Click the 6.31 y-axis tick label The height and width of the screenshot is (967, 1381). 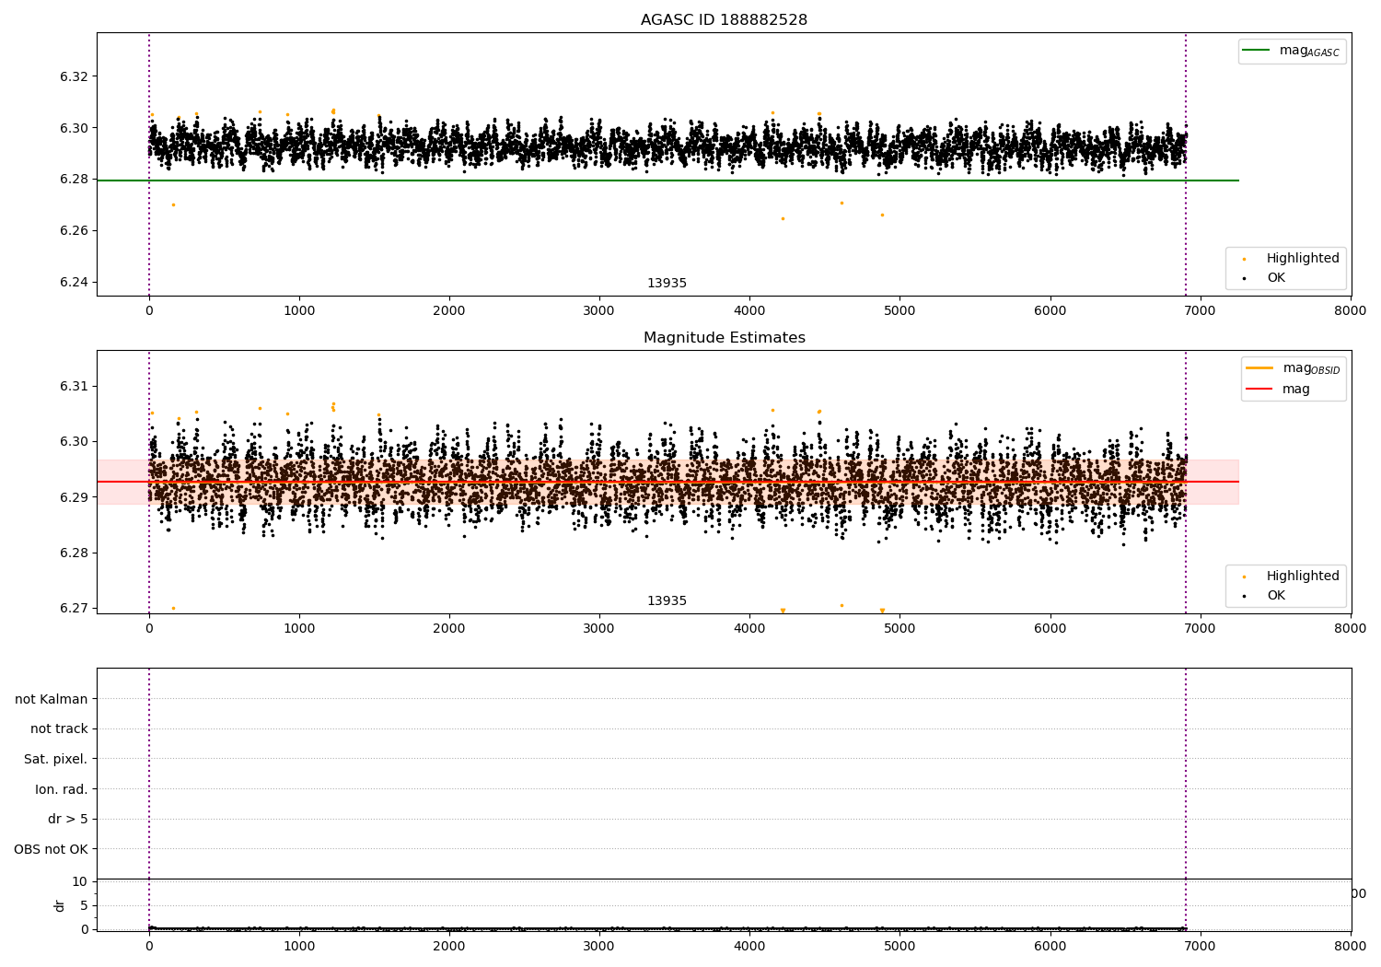pyautogui.click(x=73, y=386)
